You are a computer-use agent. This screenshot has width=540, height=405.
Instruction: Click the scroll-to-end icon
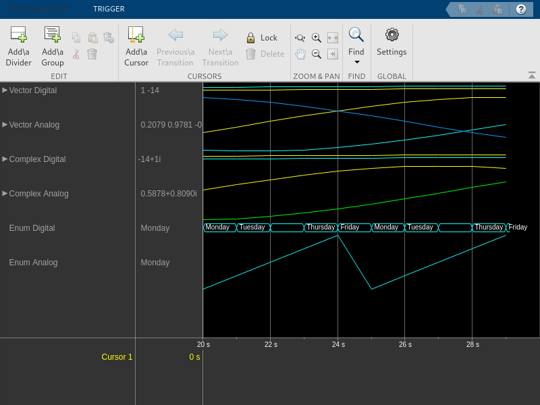(332, 54)
